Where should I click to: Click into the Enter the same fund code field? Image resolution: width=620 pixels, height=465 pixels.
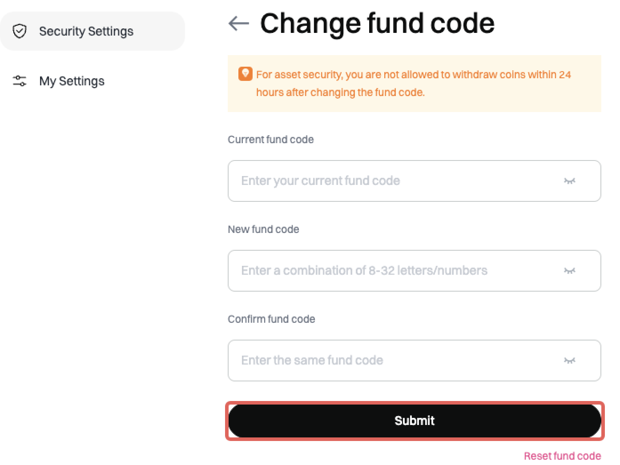point(391,361)
